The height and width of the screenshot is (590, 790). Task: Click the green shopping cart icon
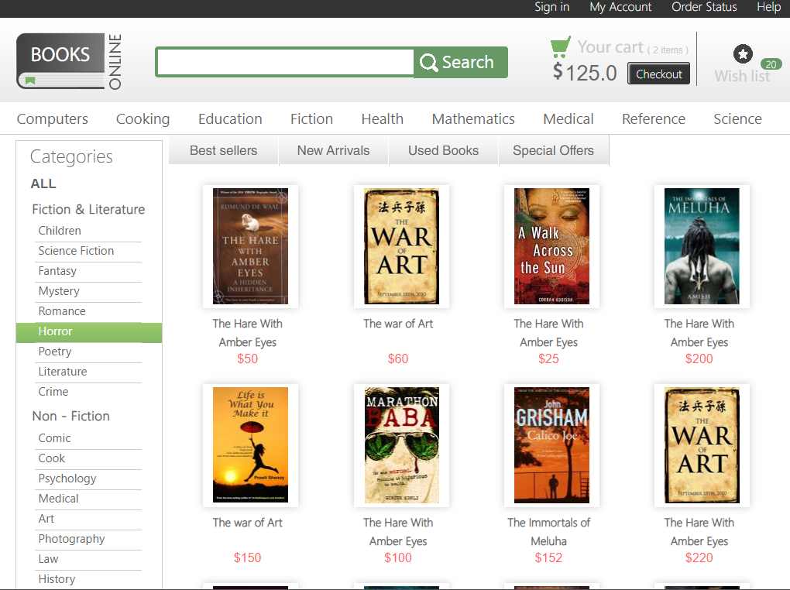pos(559,45)
